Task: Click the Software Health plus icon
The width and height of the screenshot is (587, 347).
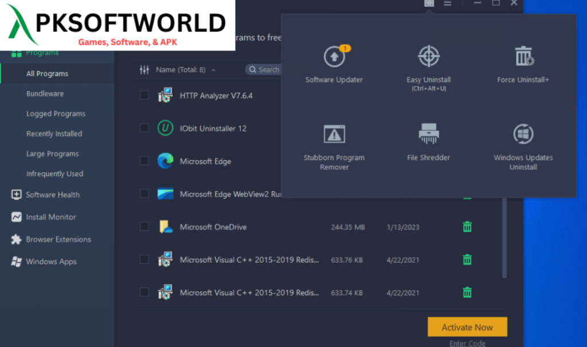Action: 16,194
